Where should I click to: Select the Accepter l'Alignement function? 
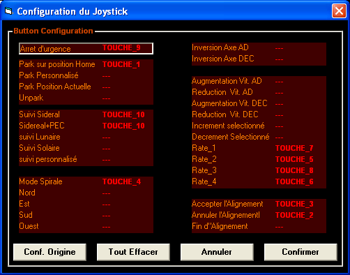[259, 204]
